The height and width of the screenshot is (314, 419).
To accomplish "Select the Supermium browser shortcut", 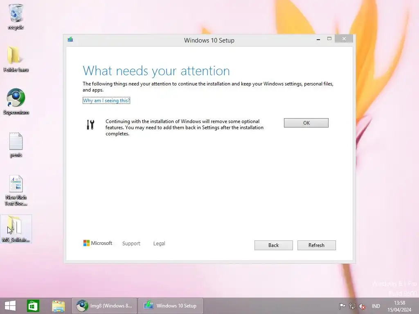I will point(16,101).
